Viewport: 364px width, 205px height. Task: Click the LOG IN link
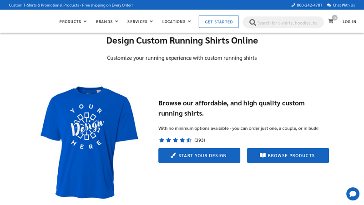(x=349, y=21)
